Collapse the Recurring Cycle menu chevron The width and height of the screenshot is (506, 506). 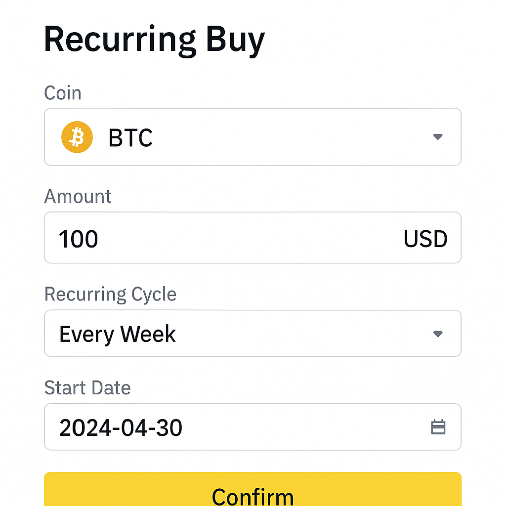pyautogui.click(x=438, y=334)
